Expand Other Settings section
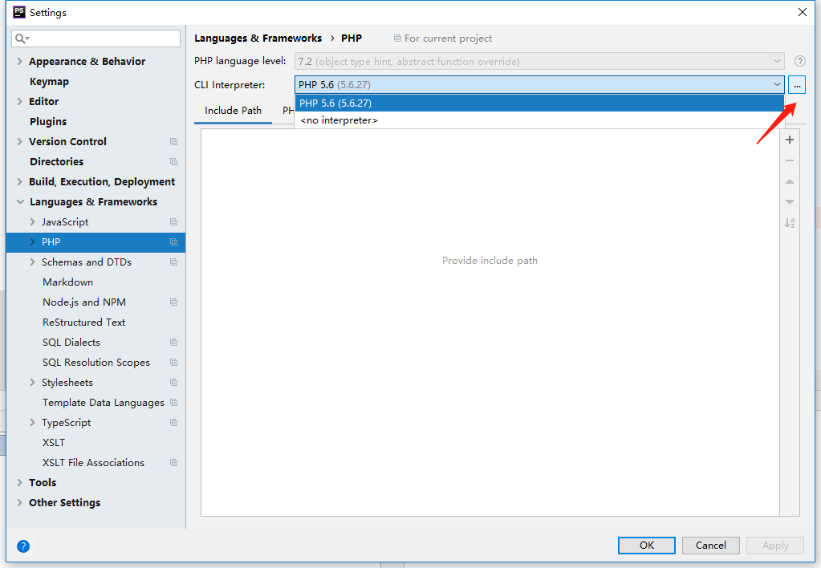 click(19, 502)
